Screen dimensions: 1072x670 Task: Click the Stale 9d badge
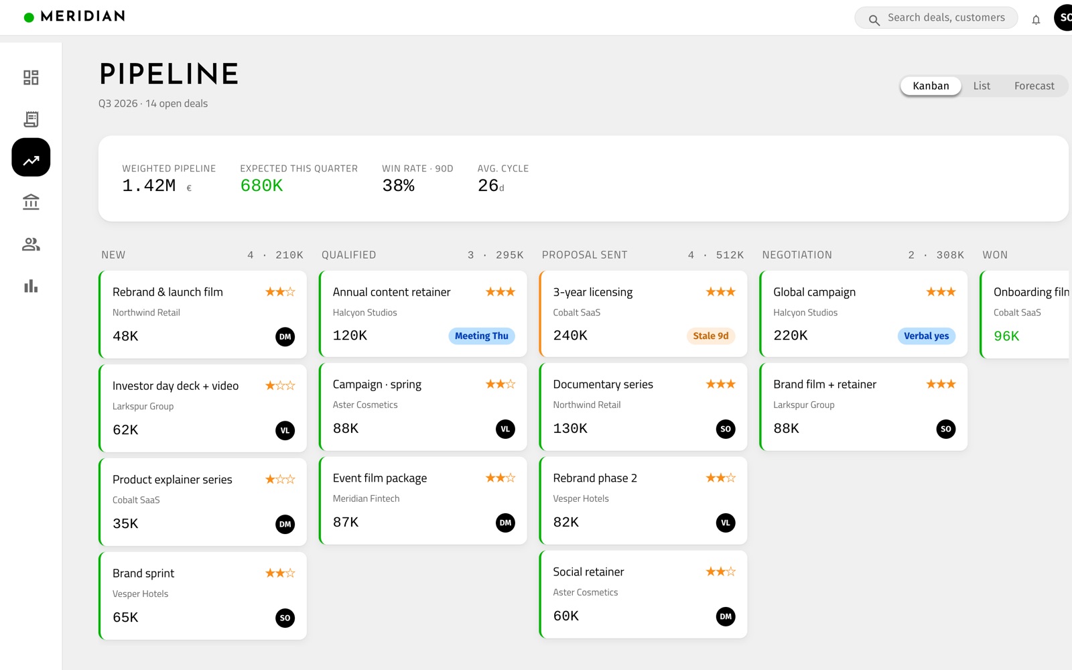711,336
